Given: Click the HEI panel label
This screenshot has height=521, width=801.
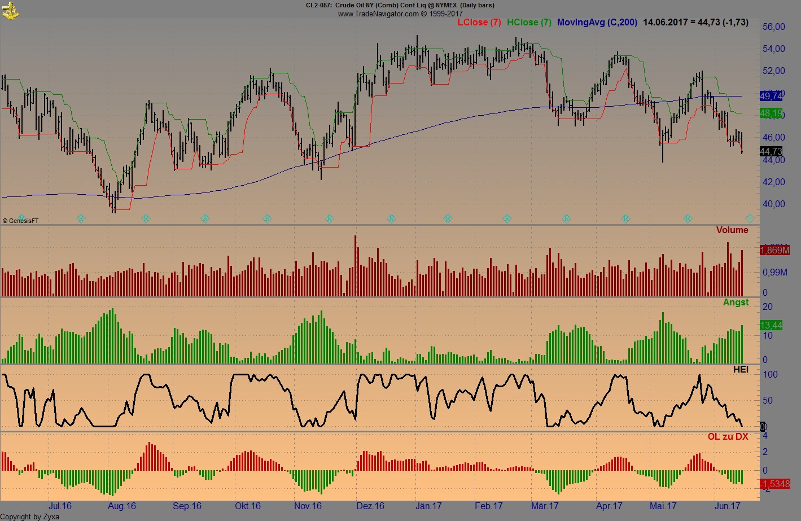Looking at the screenshot, I should (x=741, y=369).
